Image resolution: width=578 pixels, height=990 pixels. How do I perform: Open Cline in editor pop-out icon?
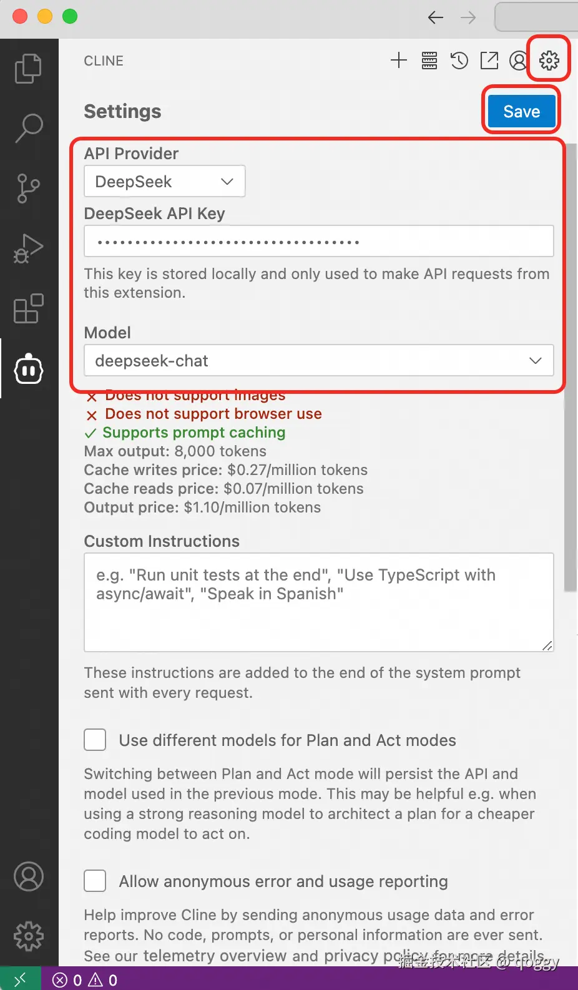coord(489,61)
